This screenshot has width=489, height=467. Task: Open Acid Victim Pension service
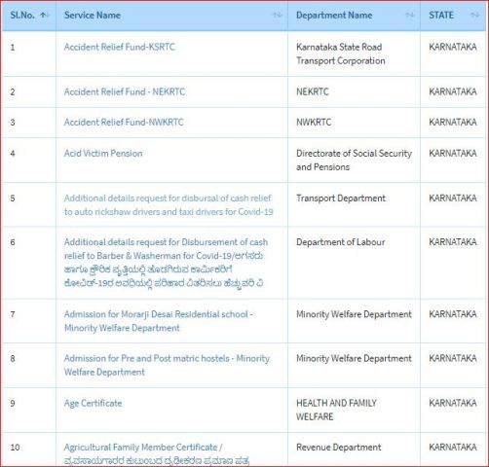point(103,154)
